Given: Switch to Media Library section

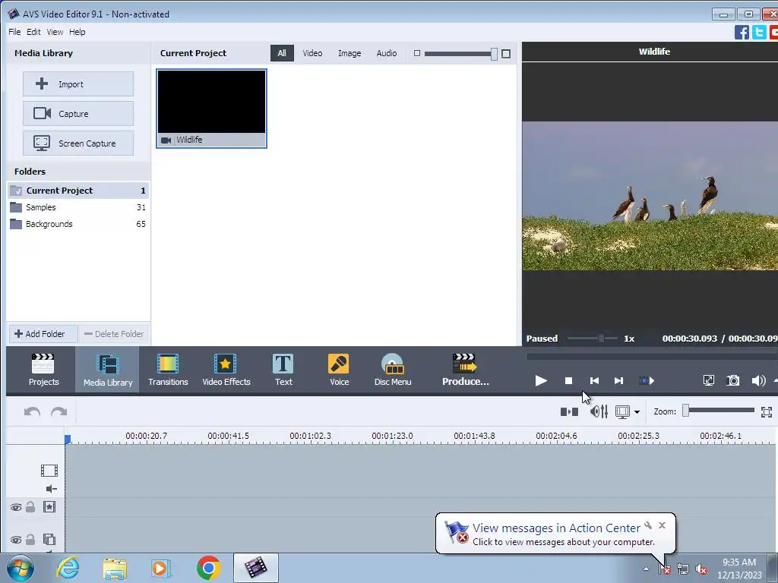Looking at the screenshot, I should click(x=108, y=370).
